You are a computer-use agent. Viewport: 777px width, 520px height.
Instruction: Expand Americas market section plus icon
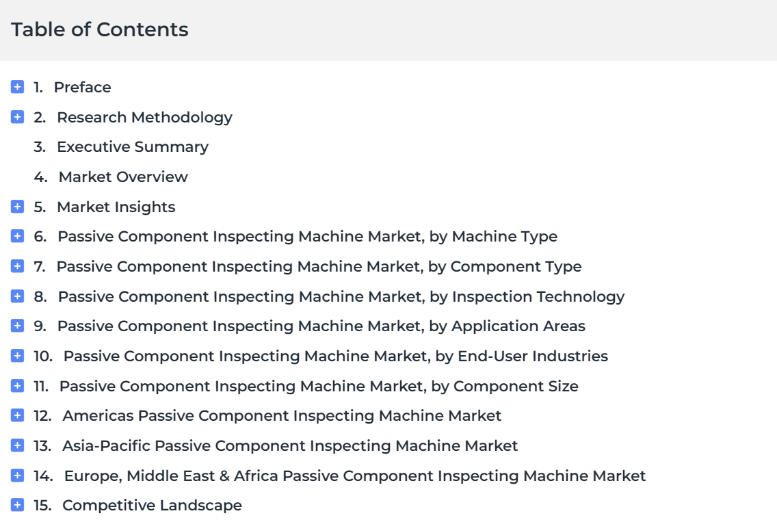click(x=17, y=415)
